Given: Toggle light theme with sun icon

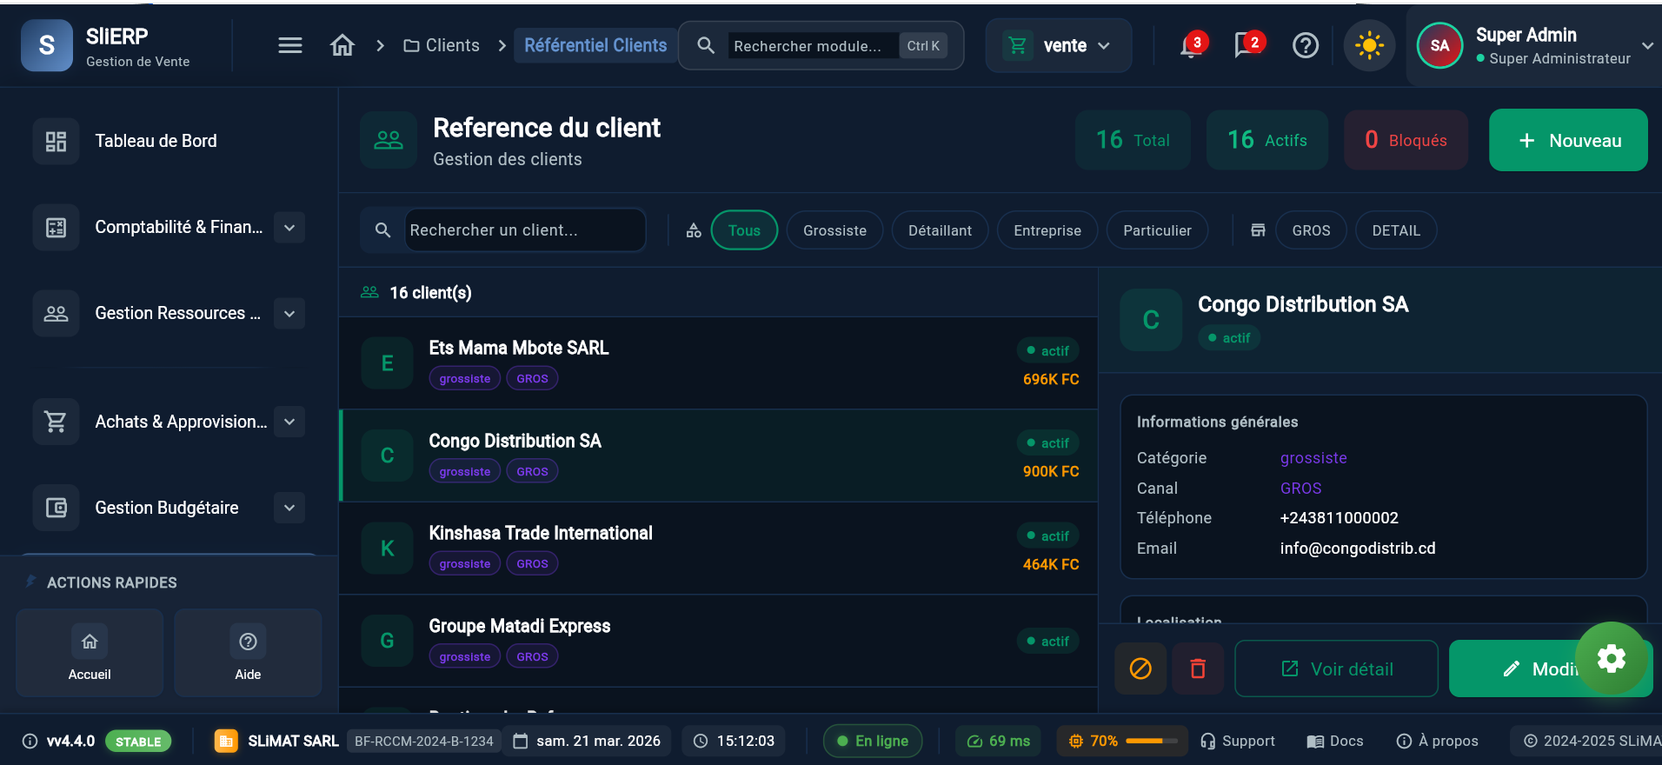Looking at the screenshot, I should 1369,45.
